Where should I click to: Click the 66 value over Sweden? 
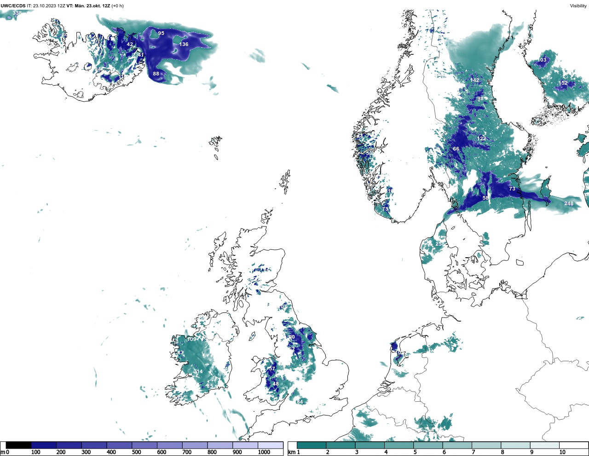tap(456, 149)
